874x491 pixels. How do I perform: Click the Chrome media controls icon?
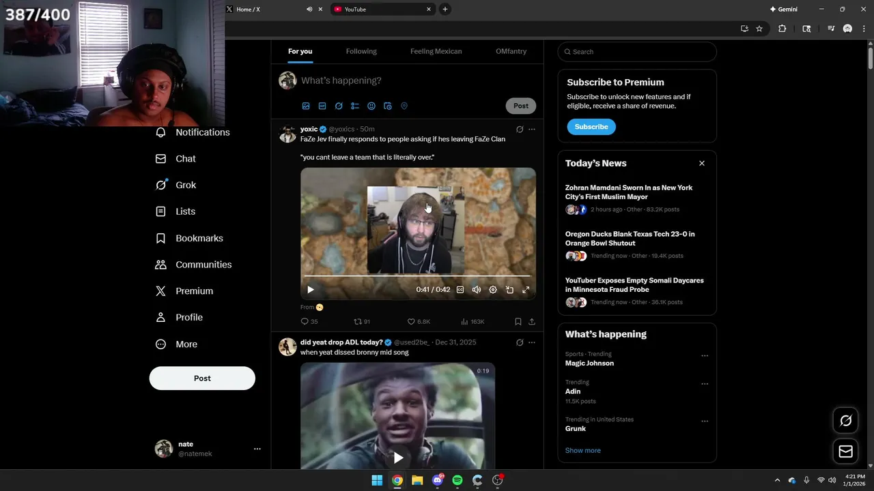831,29
